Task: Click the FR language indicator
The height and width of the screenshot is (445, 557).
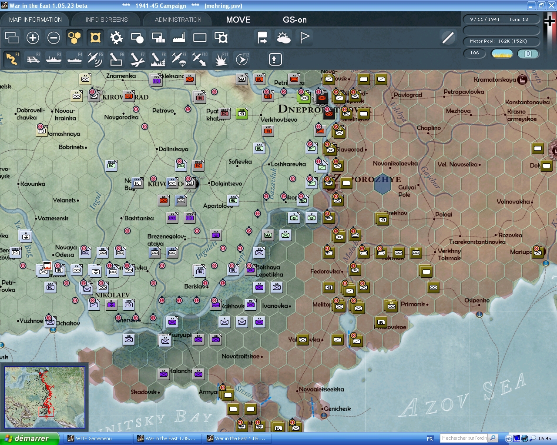Action: [x=430, y=438]
